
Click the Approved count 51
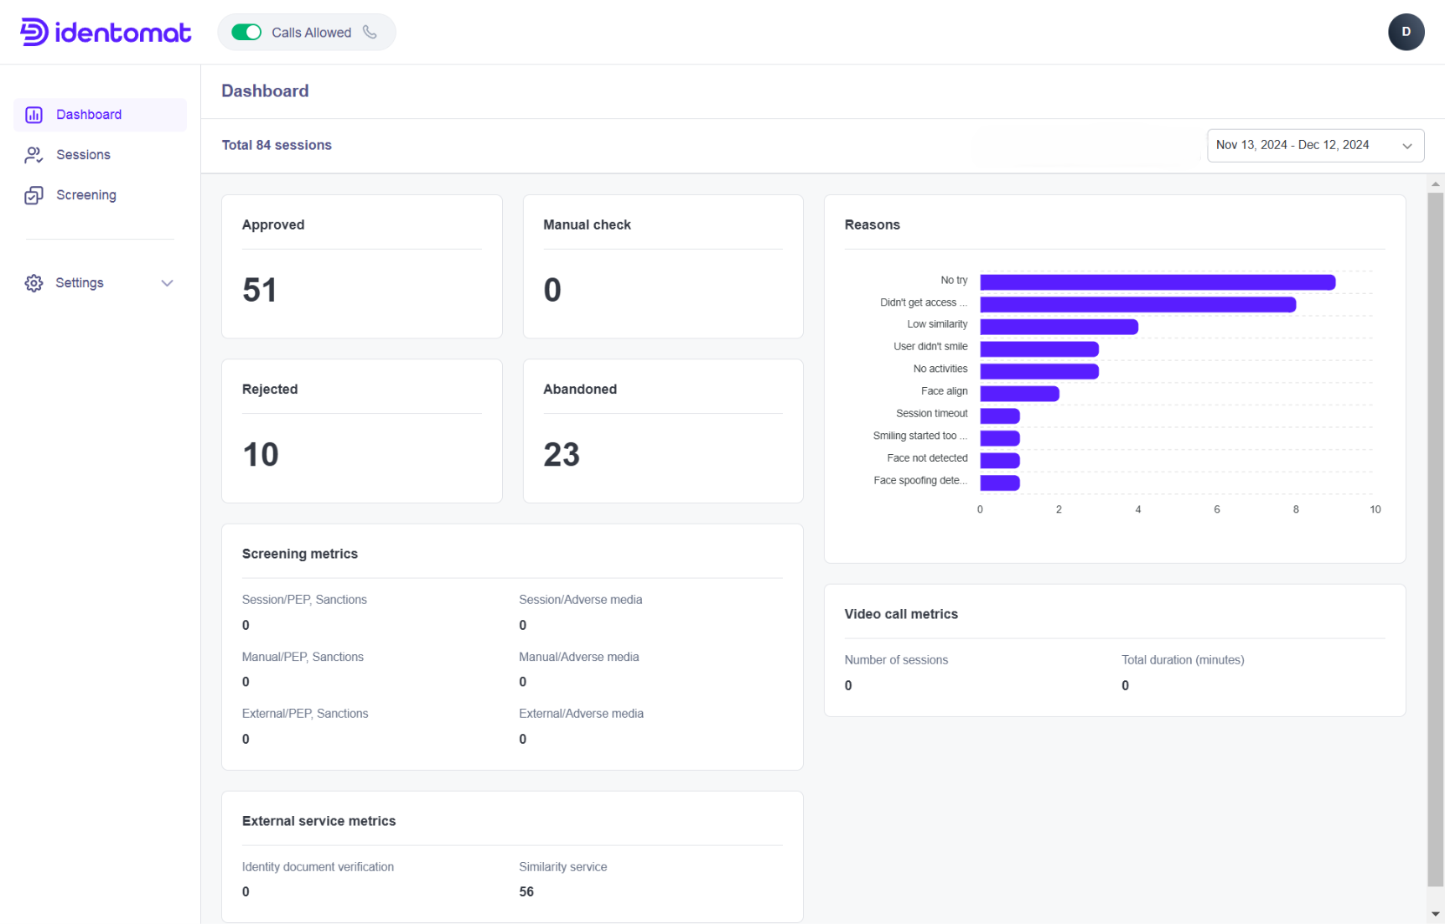260,290
